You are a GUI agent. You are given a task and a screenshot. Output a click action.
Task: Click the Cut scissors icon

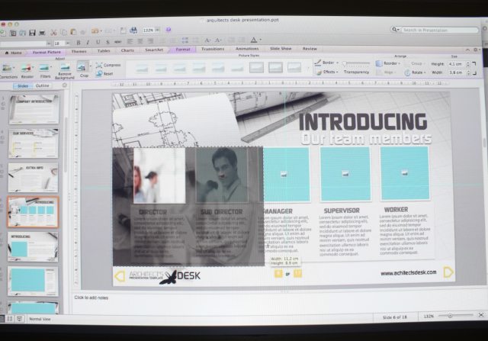[x=54, y=32]
